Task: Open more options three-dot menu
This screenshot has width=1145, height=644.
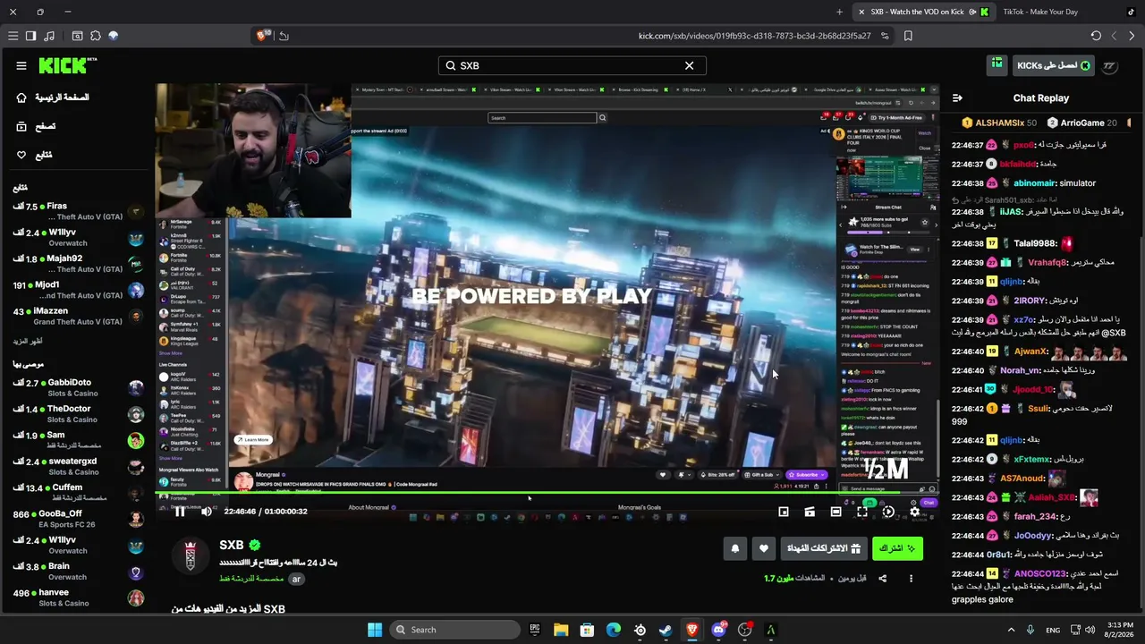Action: 911,579
